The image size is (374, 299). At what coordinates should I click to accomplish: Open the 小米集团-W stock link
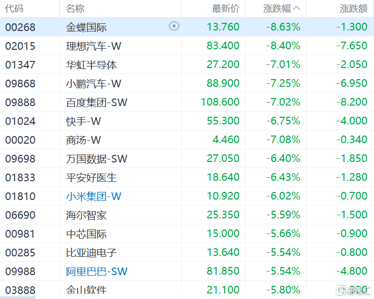click(94, 196)
